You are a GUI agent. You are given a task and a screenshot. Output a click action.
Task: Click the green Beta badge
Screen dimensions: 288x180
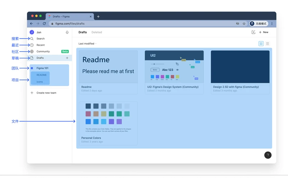pyautogui.click(x=65, y=51)
